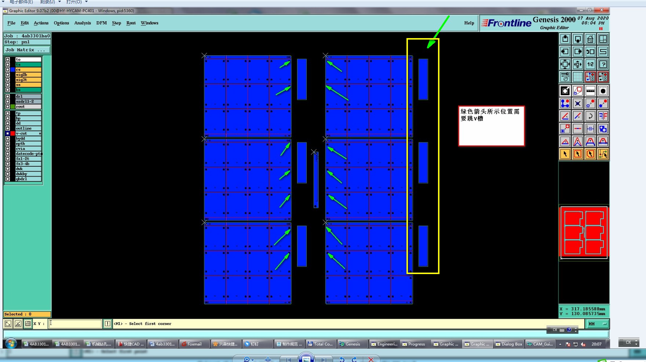
Task: Toggle the checkbox for layer rout
Action: (7, 107)
